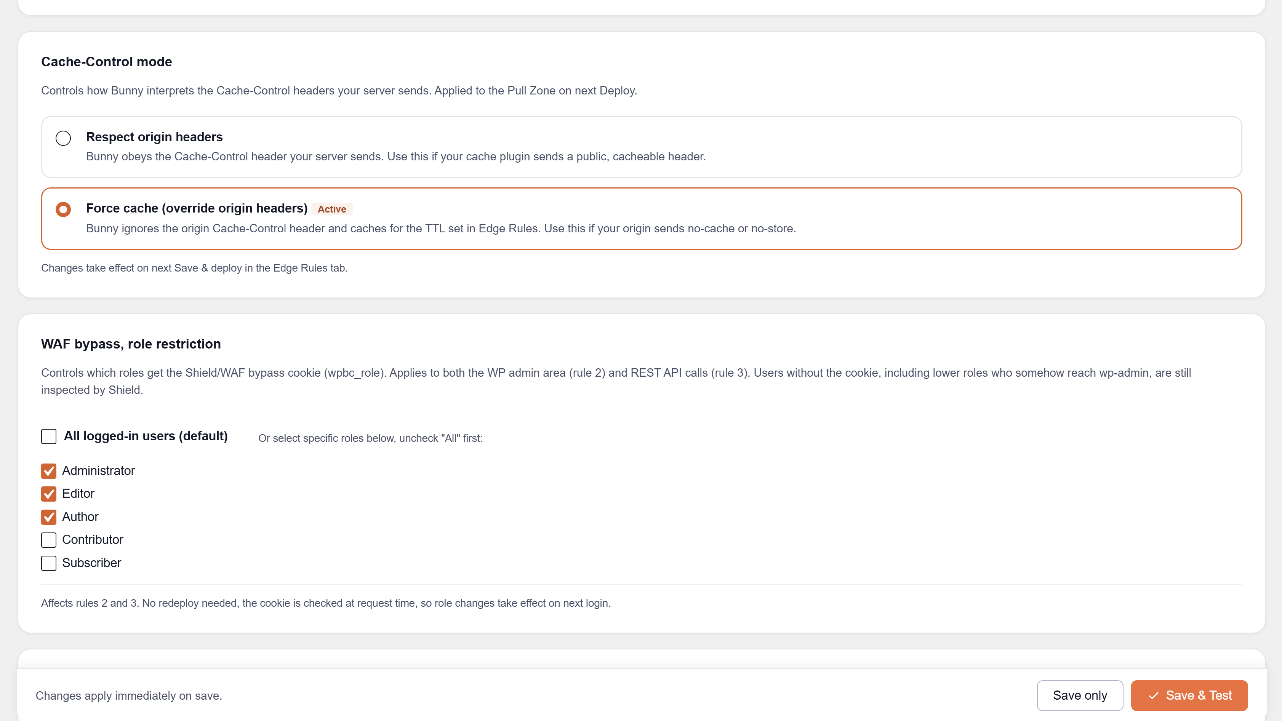
Task: Click the 'Or select specific roles below' hint
Action: [370, 438]
